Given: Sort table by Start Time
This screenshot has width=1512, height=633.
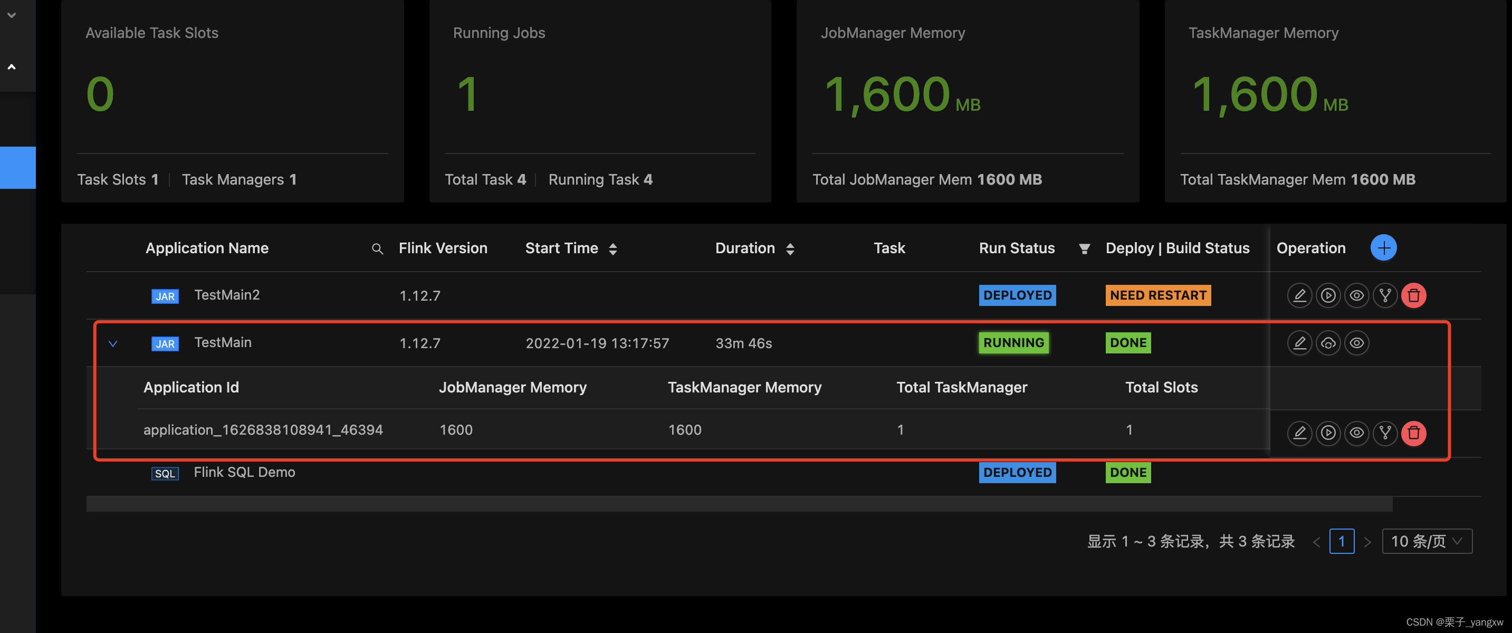Looking at the screenshot, I should point(613,249).
